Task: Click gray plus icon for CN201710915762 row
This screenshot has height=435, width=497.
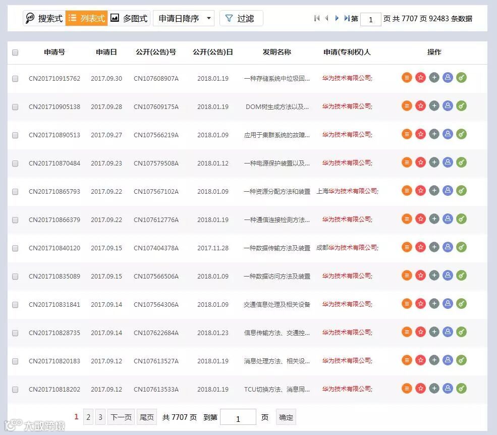Action: (x=434, y=77)
